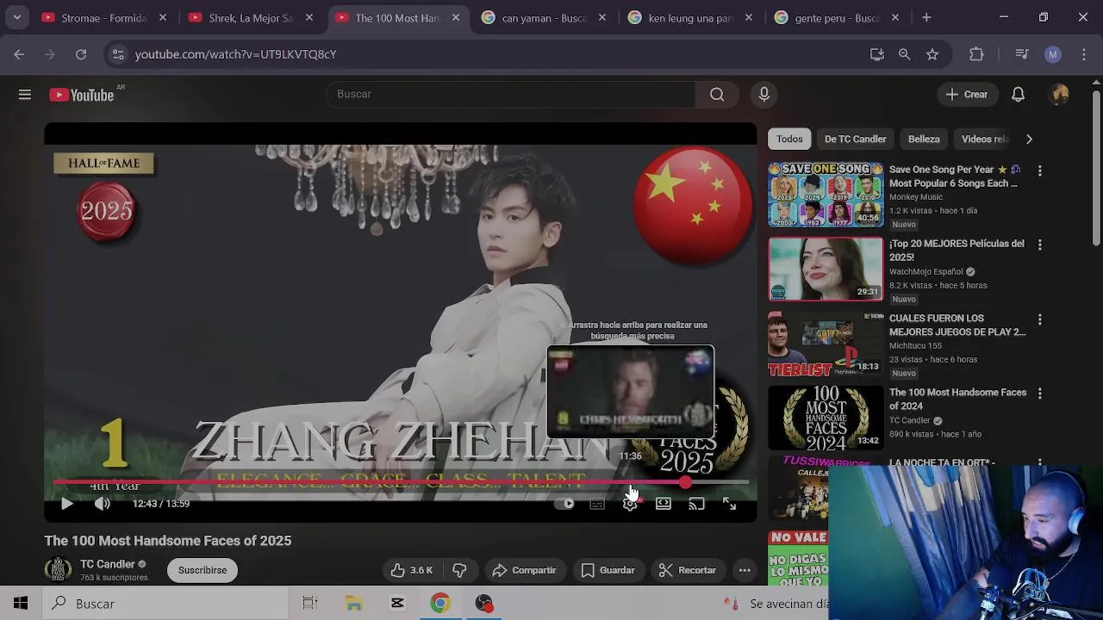Viewport: 1103px width, 620px height.
Task: Open options for Top 20 Mejores Películas
Action: [x=1040, y=245]
